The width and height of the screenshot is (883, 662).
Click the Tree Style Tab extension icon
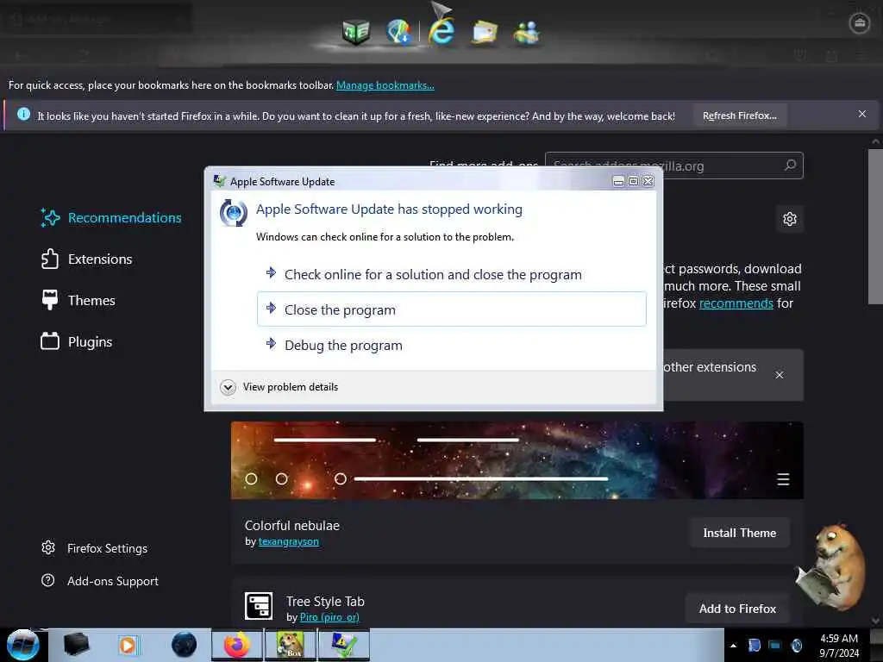coord(259,606)
